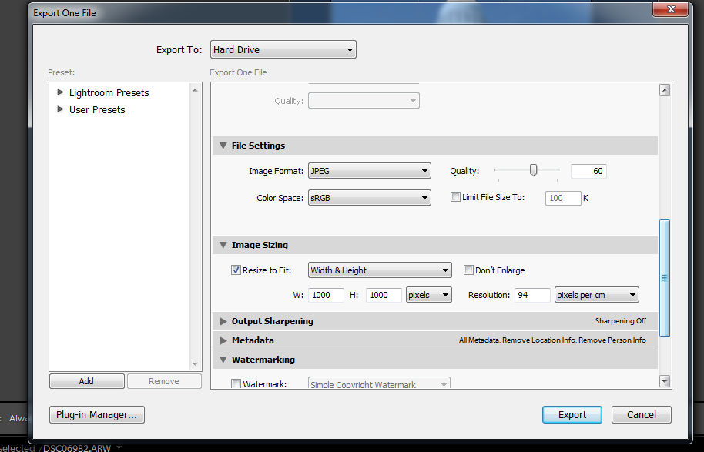Click the JPEG Quality slider handle
The image size is (704, 452).
click(x=533, y=170)
